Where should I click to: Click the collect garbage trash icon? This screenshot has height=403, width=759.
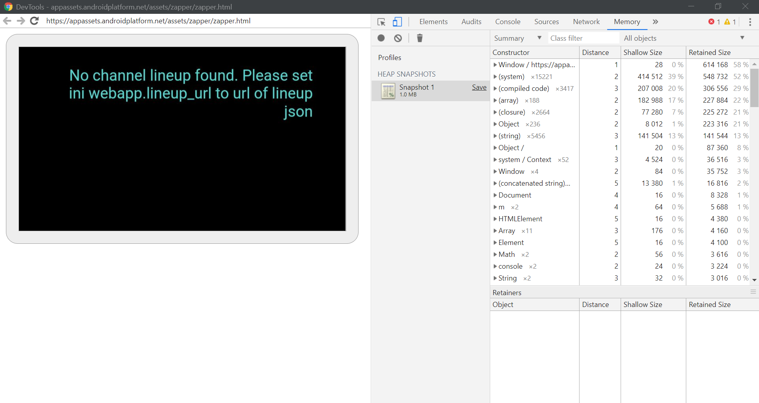click(x=420, y=38)
